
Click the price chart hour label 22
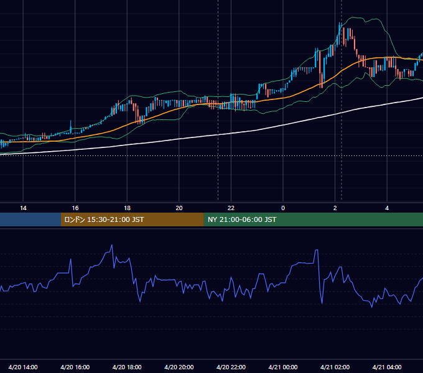(x=231, y=208)
